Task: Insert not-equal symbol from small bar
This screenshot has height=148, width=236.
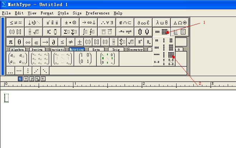Action: pos(71,42)
